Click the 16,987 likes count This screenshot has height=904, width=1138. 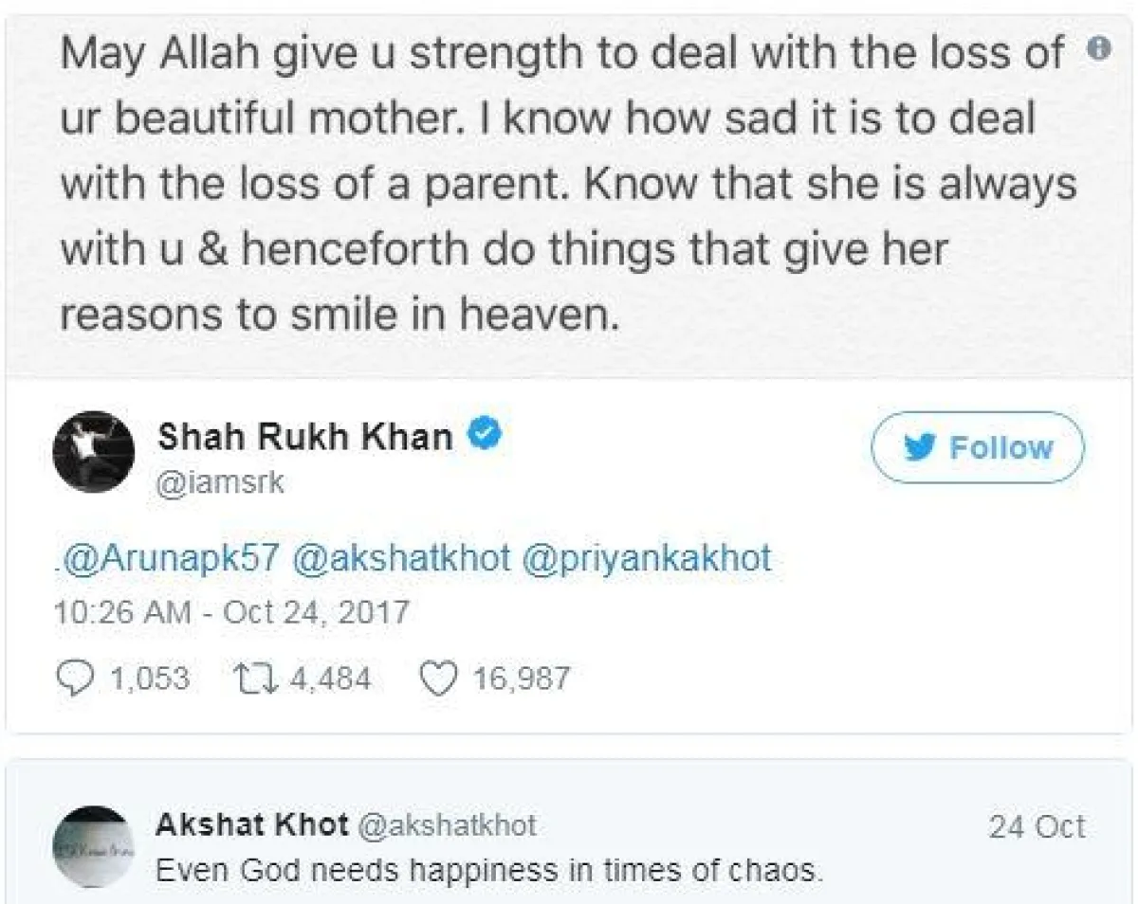tap(522, 678)
